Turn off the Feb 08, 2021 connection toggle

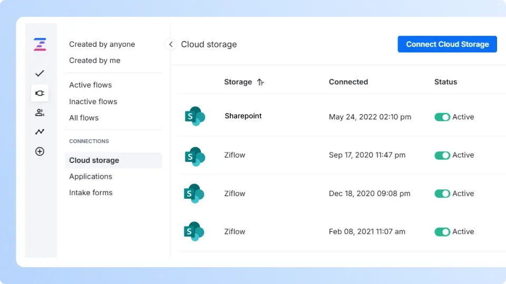[x=442, y=232]
